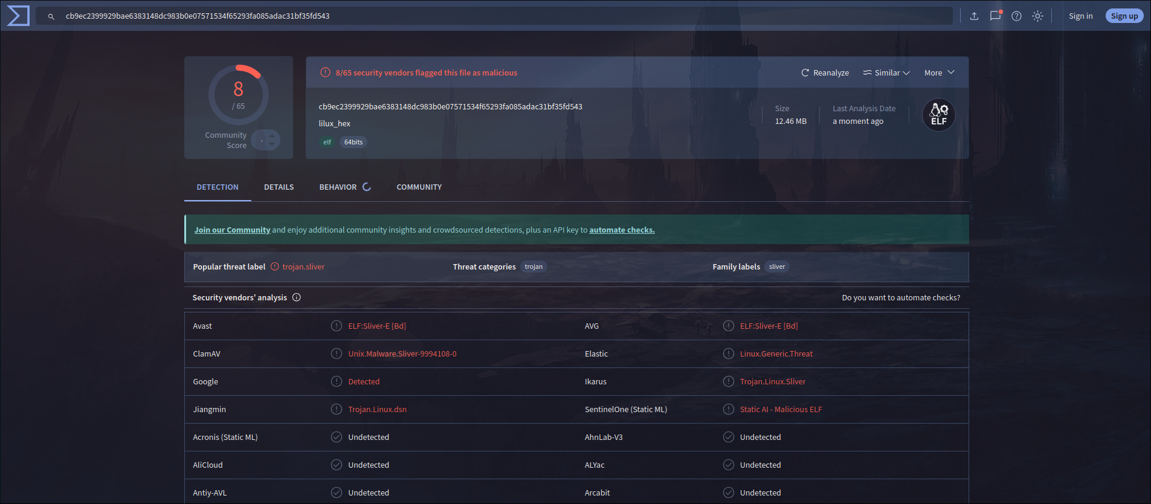This screenshot has height=504, width=1151.
Task: Click the ELF:Sliver-E [Bd] Avast result
Action: (x=377, y=326)
